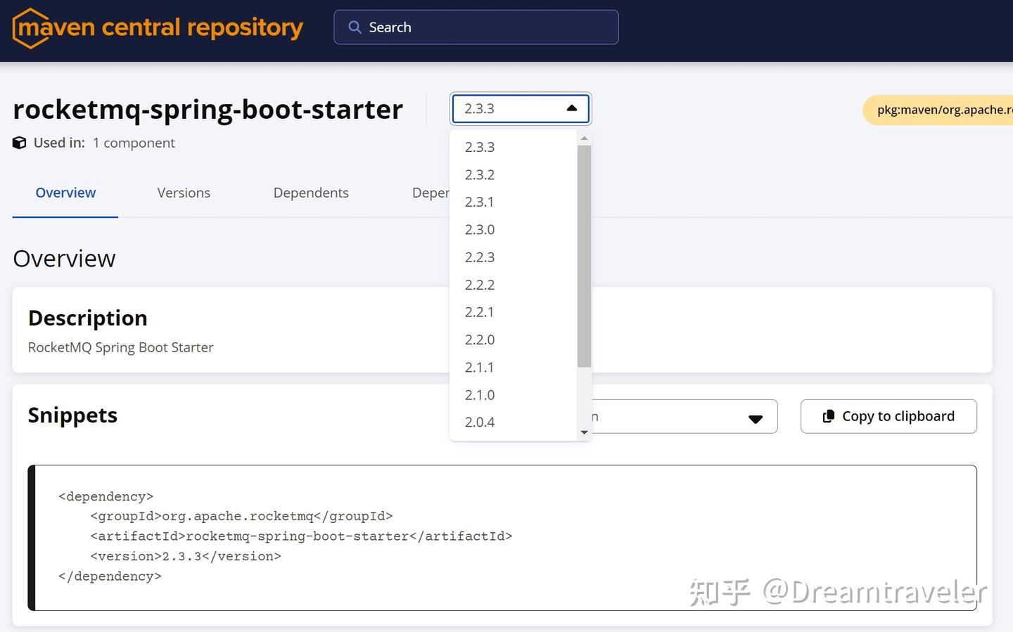Select version 2.0.4 in the list
The width and height of the screenshot is (1013, 632).
coord(480,422)
